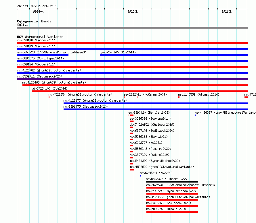Click the red glyph under nsv4522627
This screenshot has width=256, height=223.
132,170
